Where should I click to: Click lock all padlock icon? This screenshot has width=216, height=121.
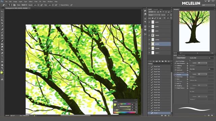[x=160, y=18]
